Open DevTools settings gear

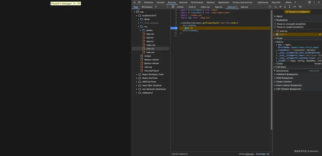tap(309, 2)
